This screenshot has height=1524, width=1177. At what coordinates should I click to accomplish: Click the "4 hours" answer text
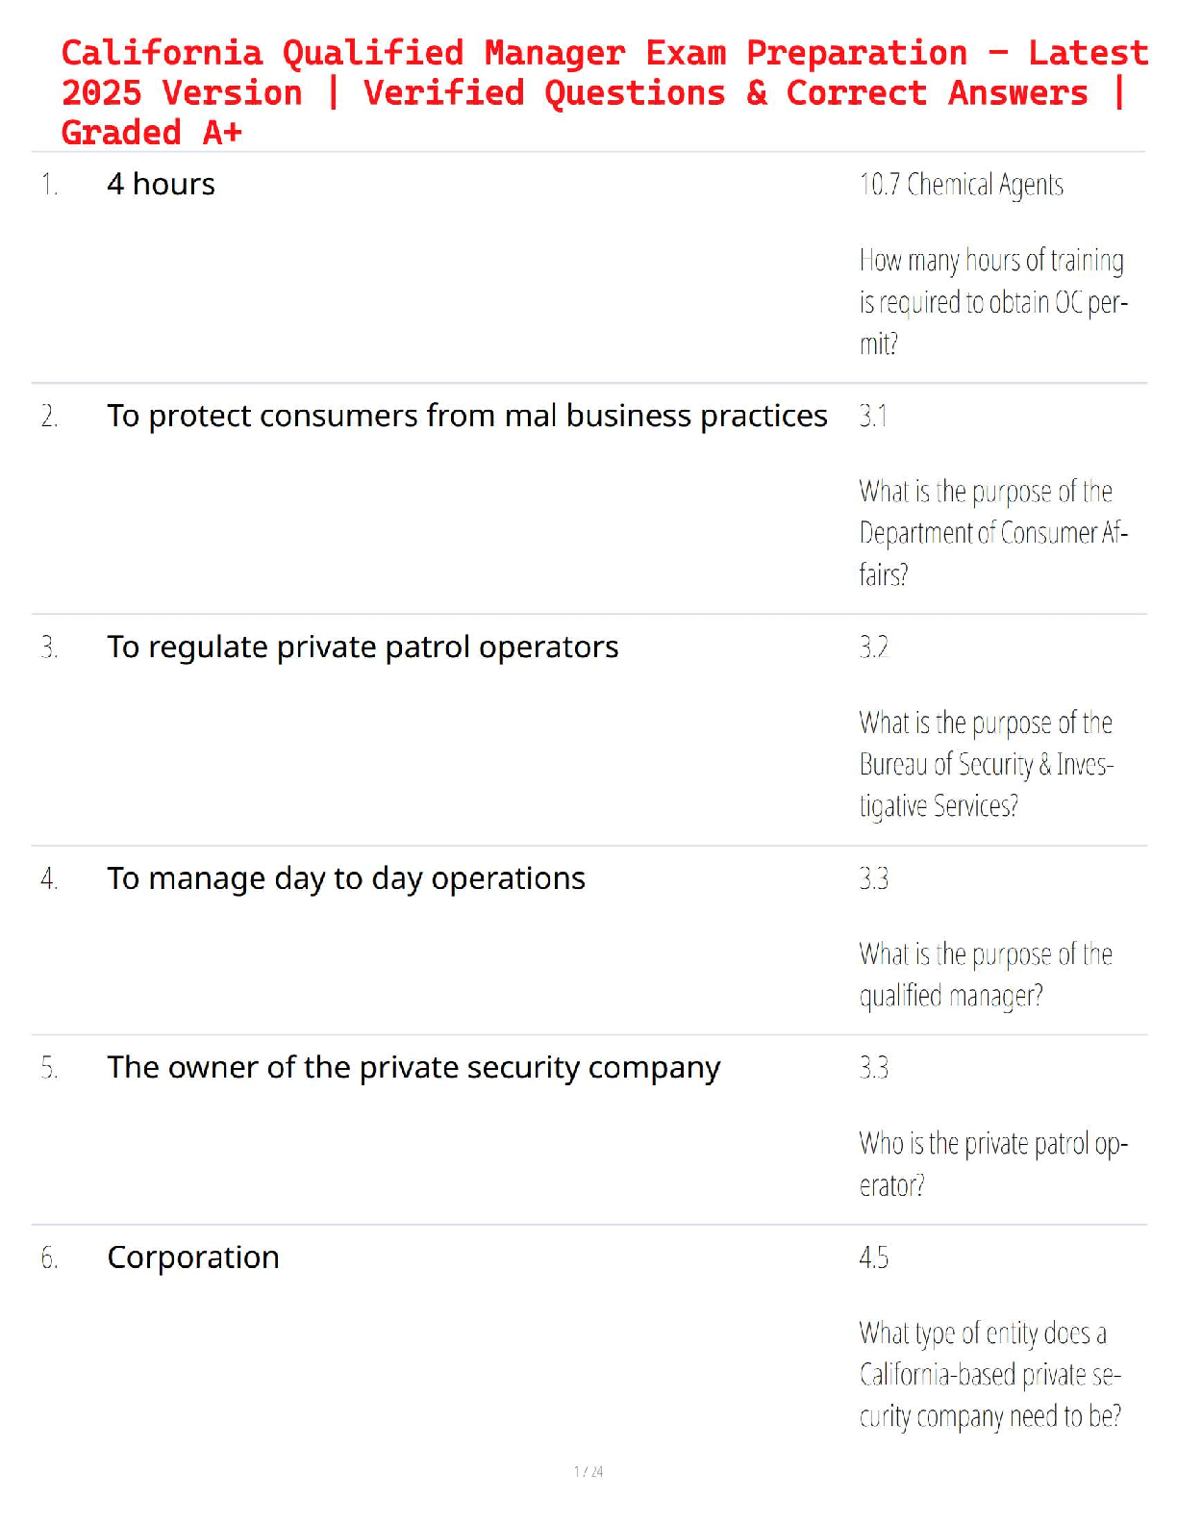(x=161, y=184)
